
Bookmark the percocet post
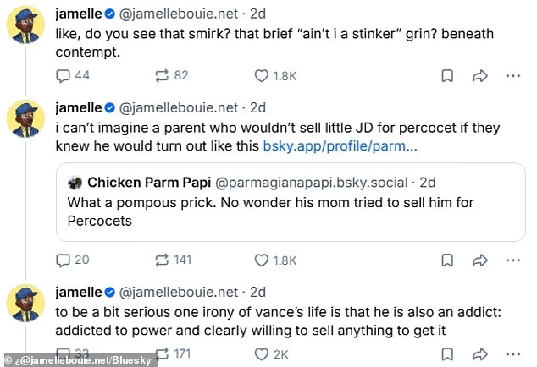coord(446,260)
